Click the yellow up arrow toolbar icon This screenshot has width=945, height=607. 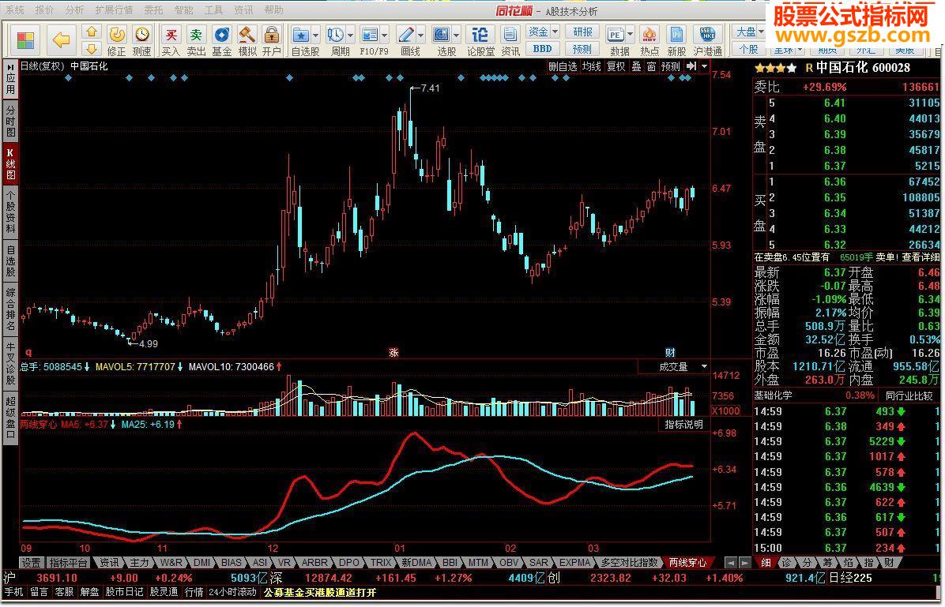[x=91, y=32]
